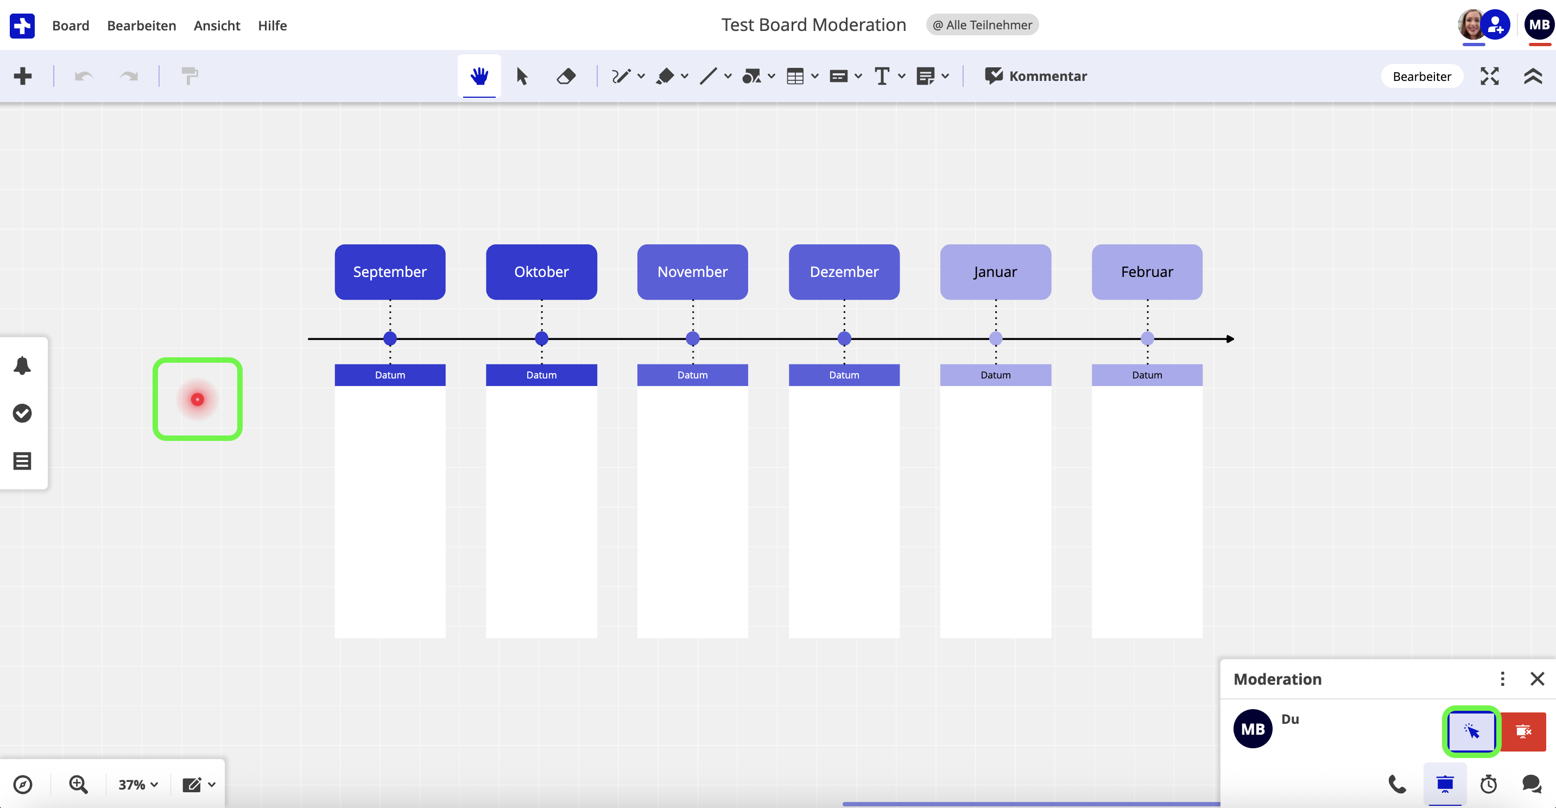This screenshot has height=808, width=1556.
Task: Select the eraser tool
Action: coord(566,76)
